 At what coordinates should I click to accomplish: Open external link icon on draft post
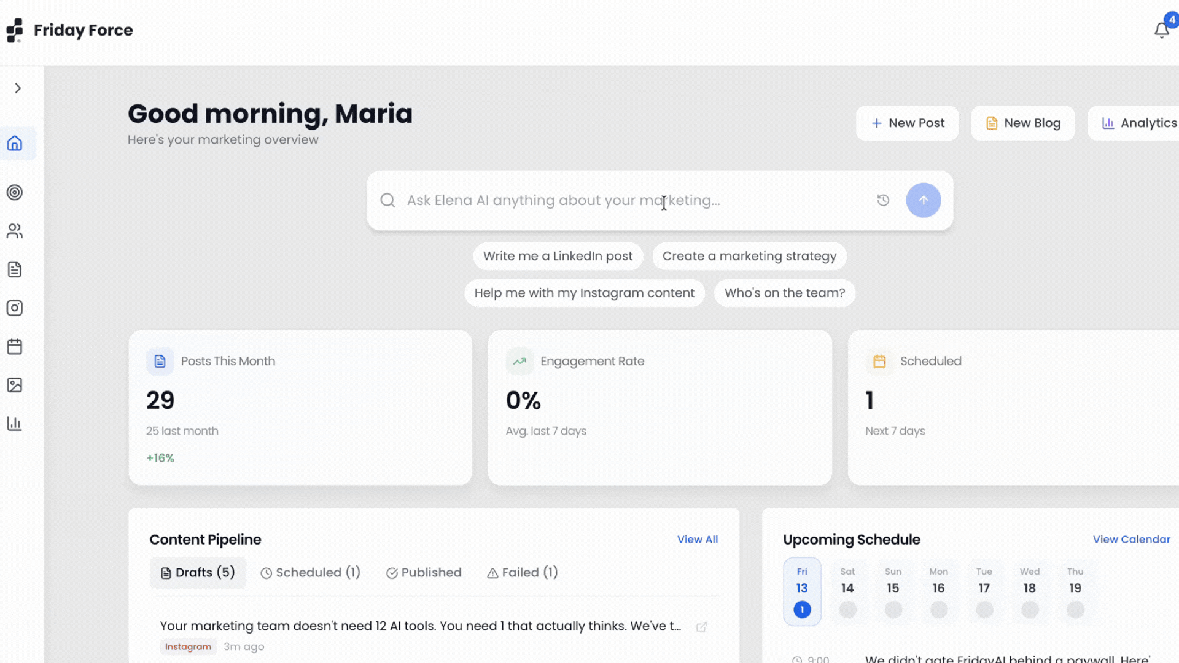point(701,627)
